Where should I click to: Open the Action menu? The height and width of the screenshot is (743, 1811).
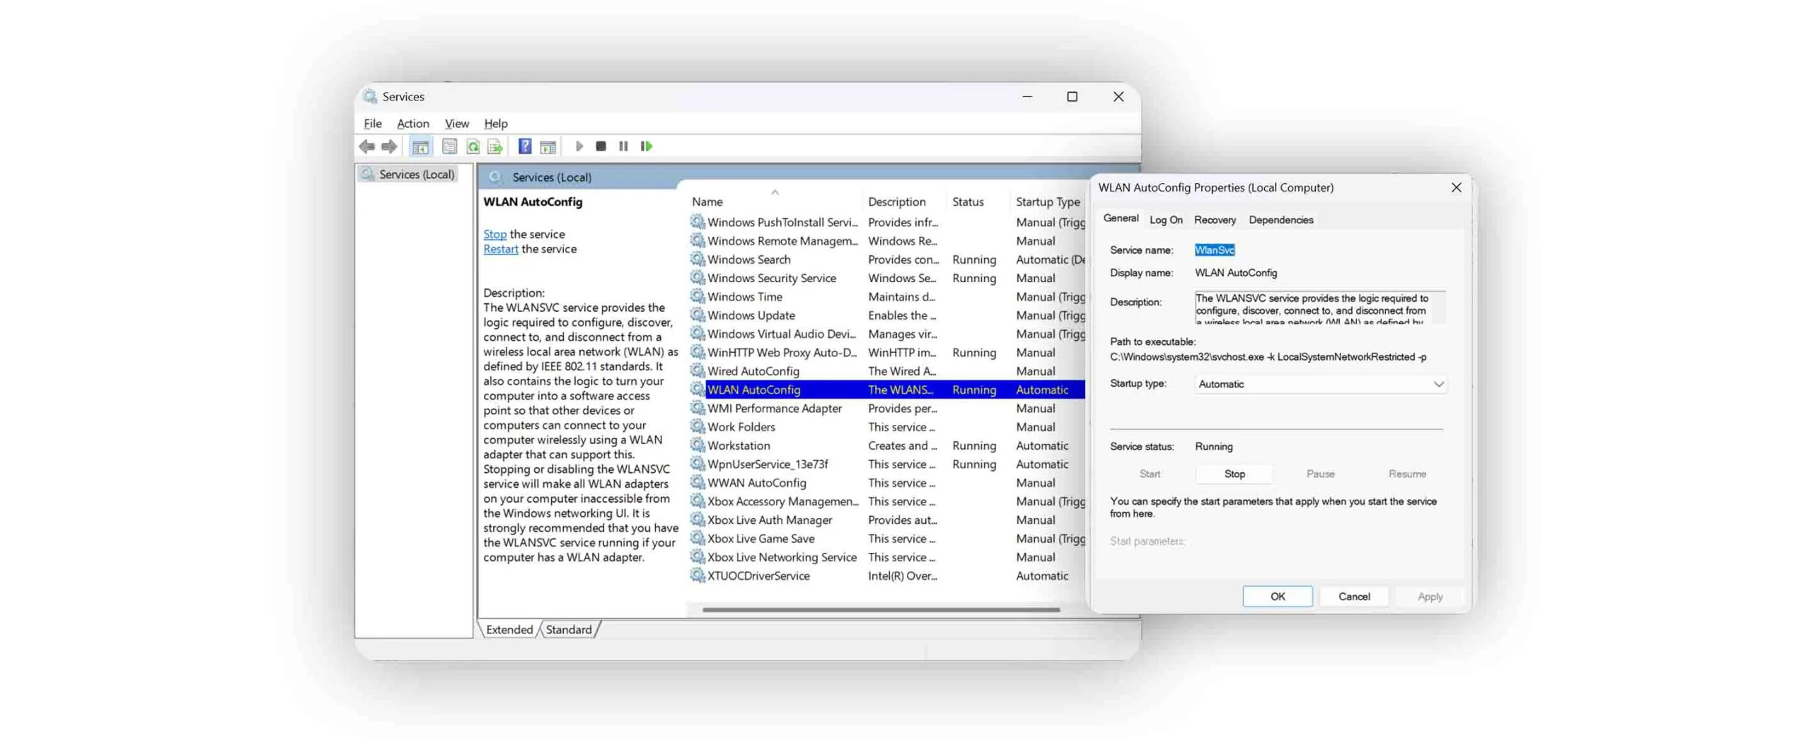(412, 124)
